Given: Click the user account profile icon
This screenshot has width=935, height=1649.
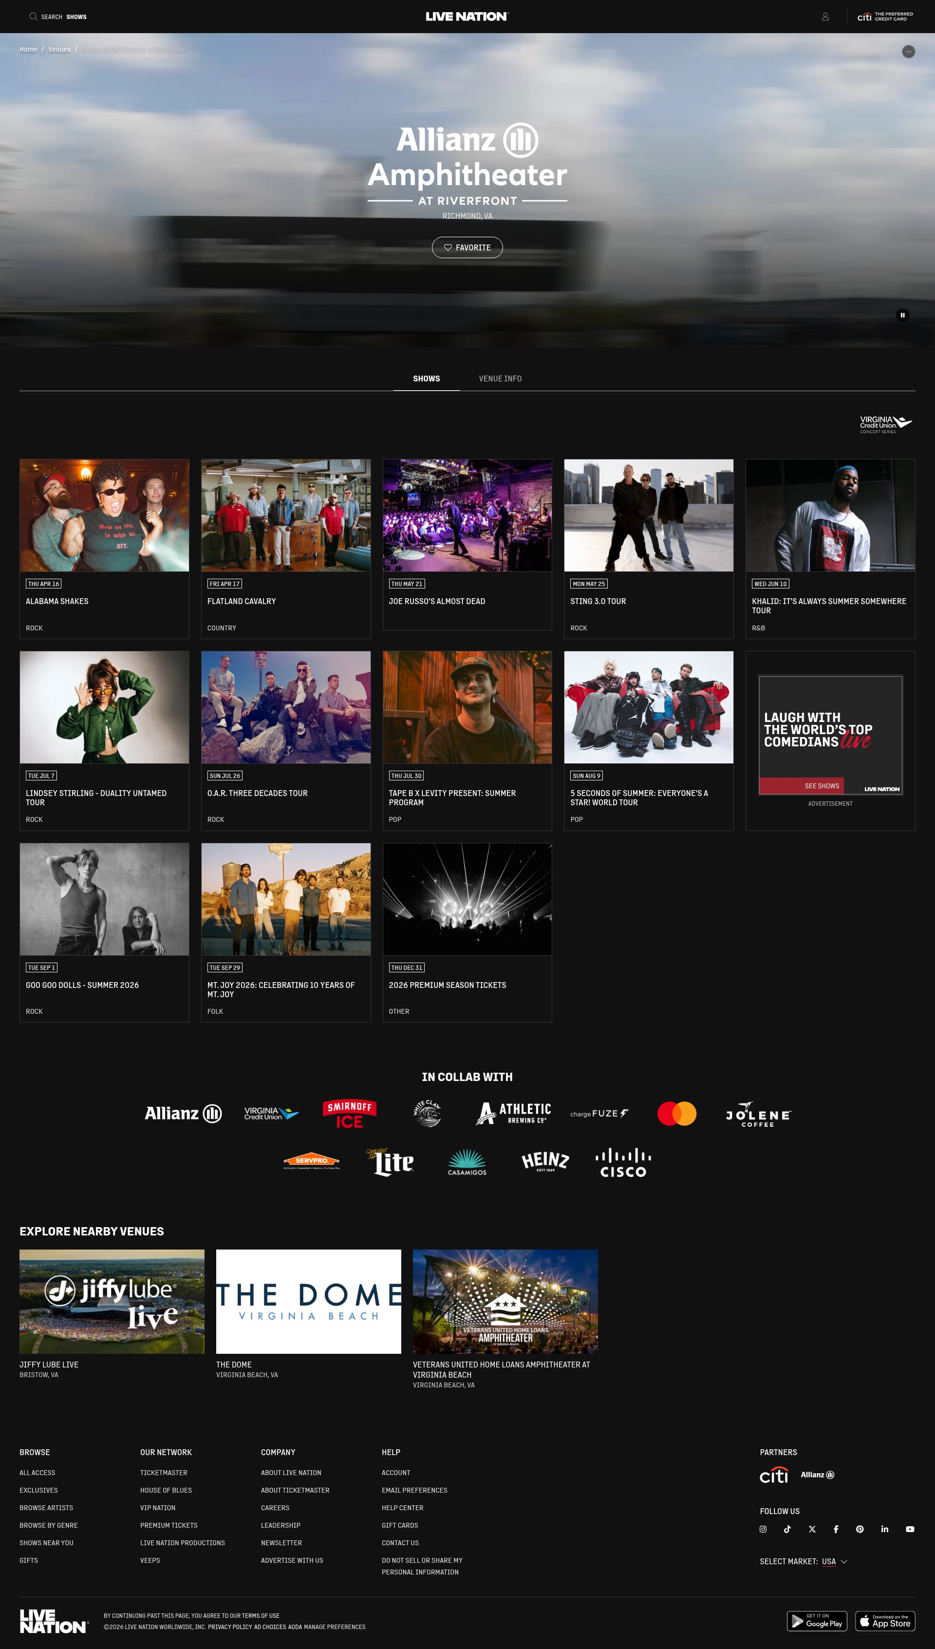Looking at the screenshot, I should 825,17.
